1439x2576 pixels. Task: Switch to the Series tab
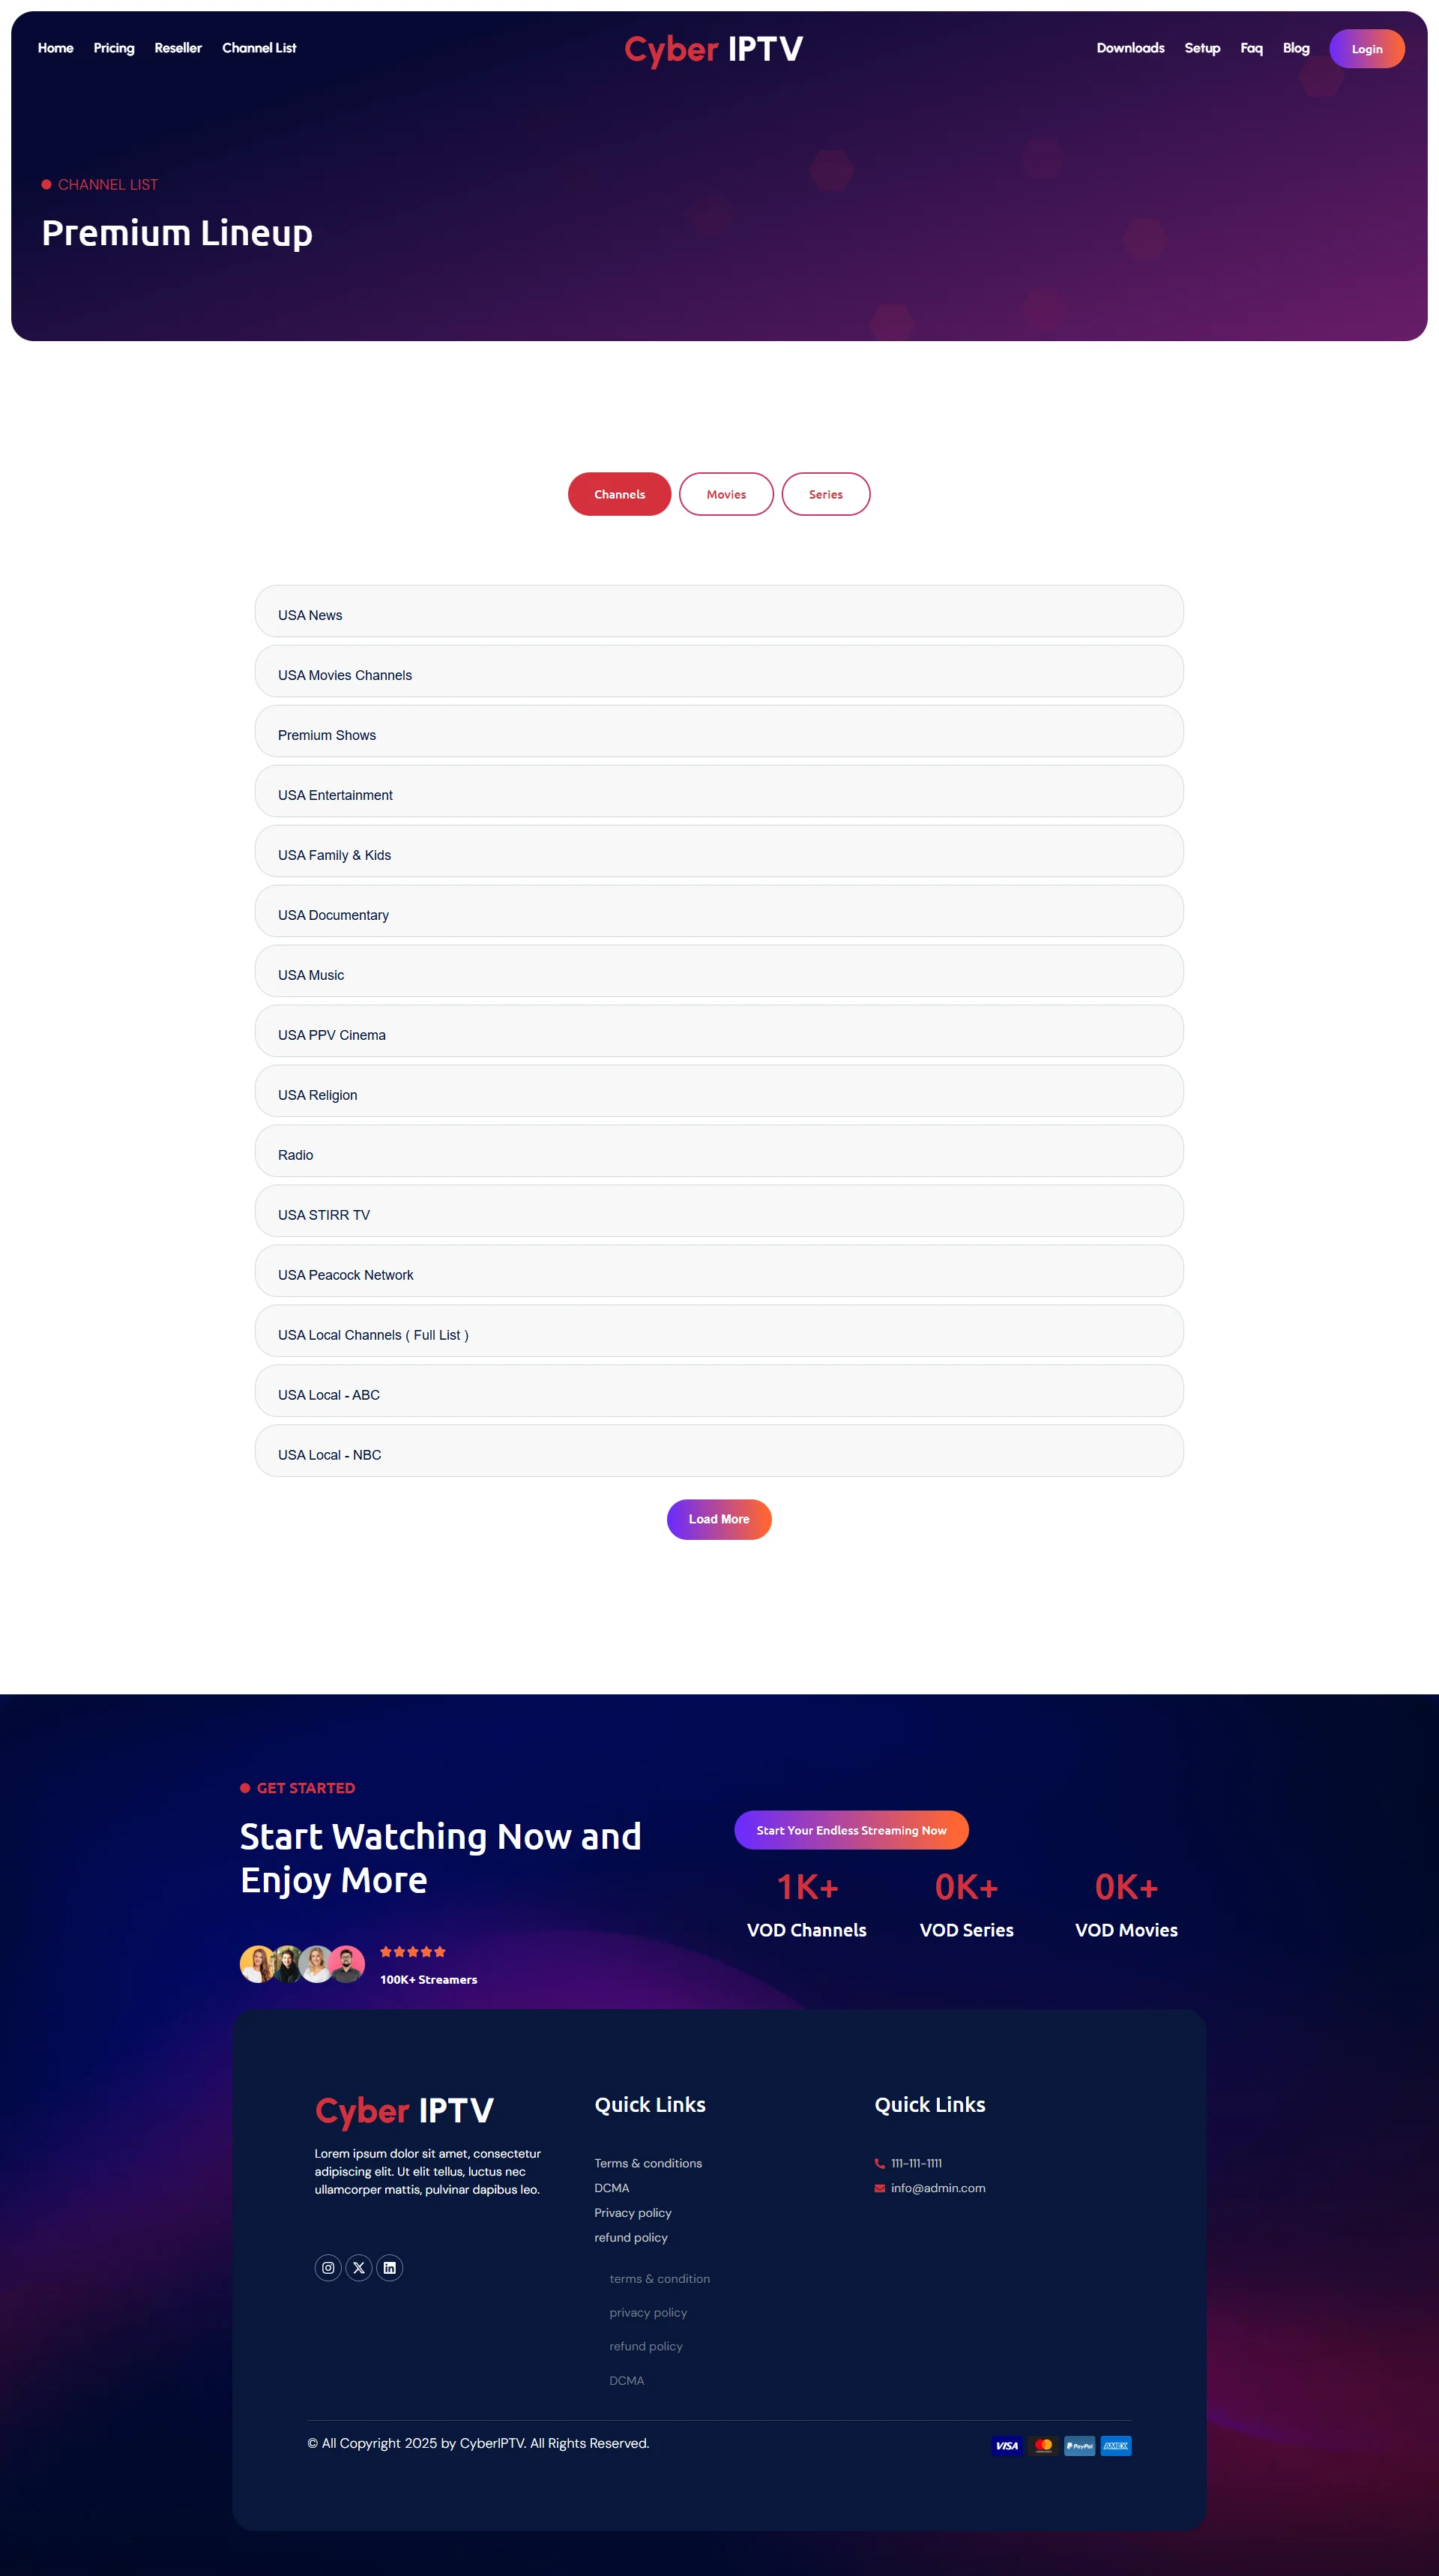(x=826, y=494)
